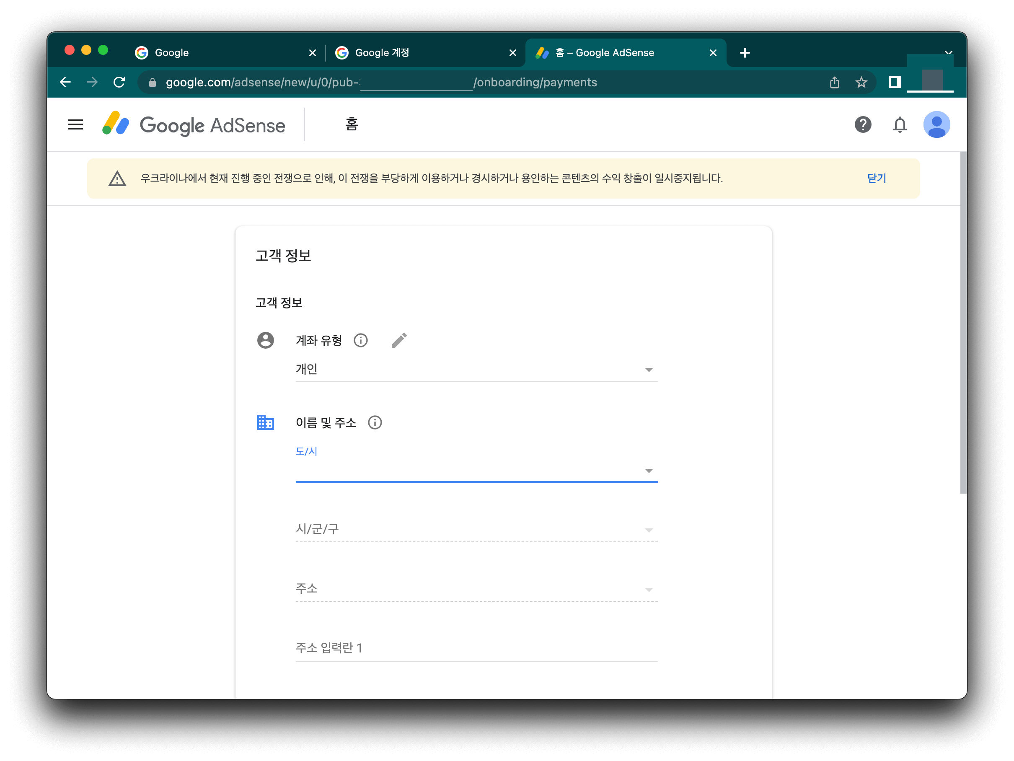The width and height of the screenshot is (1014, 761).
Task: Open the 시/군/구 dropdown
Action: pyautogui.click(x=476, y=530)
